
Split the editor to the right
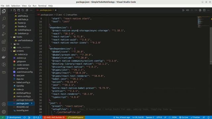coord(204,10)
